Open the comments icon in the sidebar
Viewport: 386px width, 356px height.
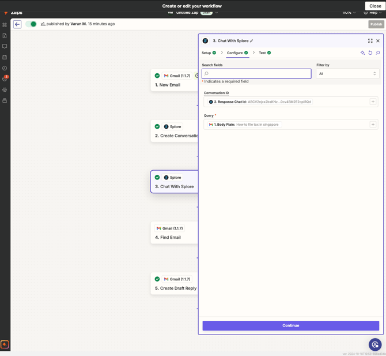click(x=5, y=46)
